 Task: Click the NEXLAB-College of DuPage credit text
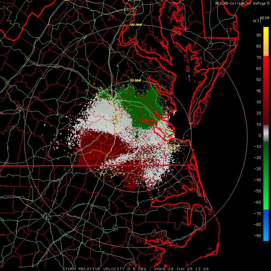click(x=241, y=3)
